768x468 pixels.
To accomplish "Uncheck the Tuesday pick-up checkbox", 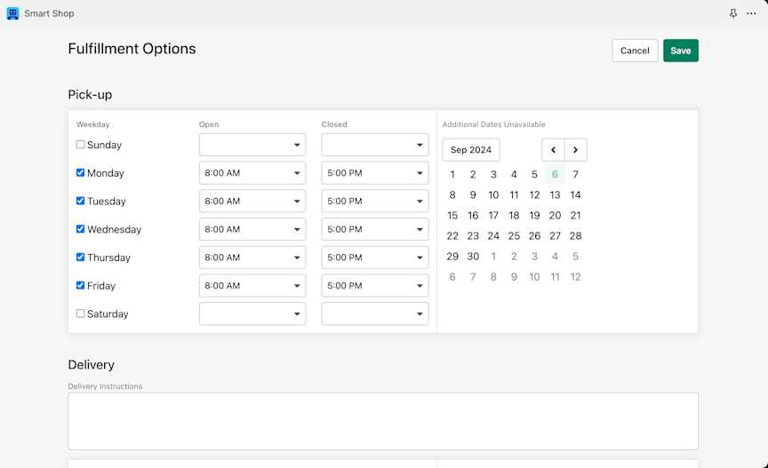I will pos(80,201).
